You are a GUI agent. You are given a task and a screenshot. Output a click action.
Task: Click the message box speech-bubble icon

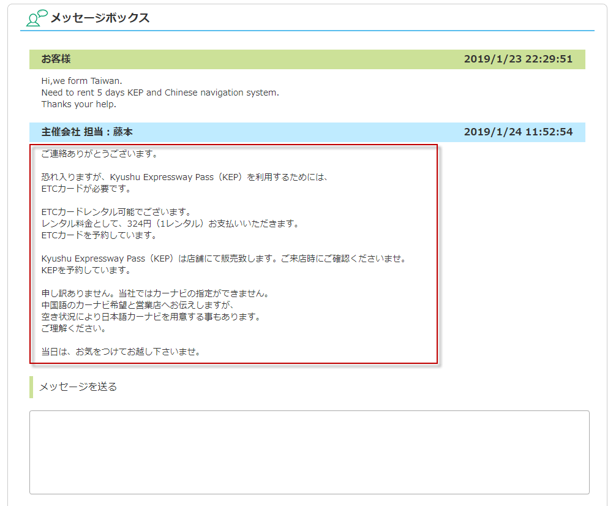[37, 18]
